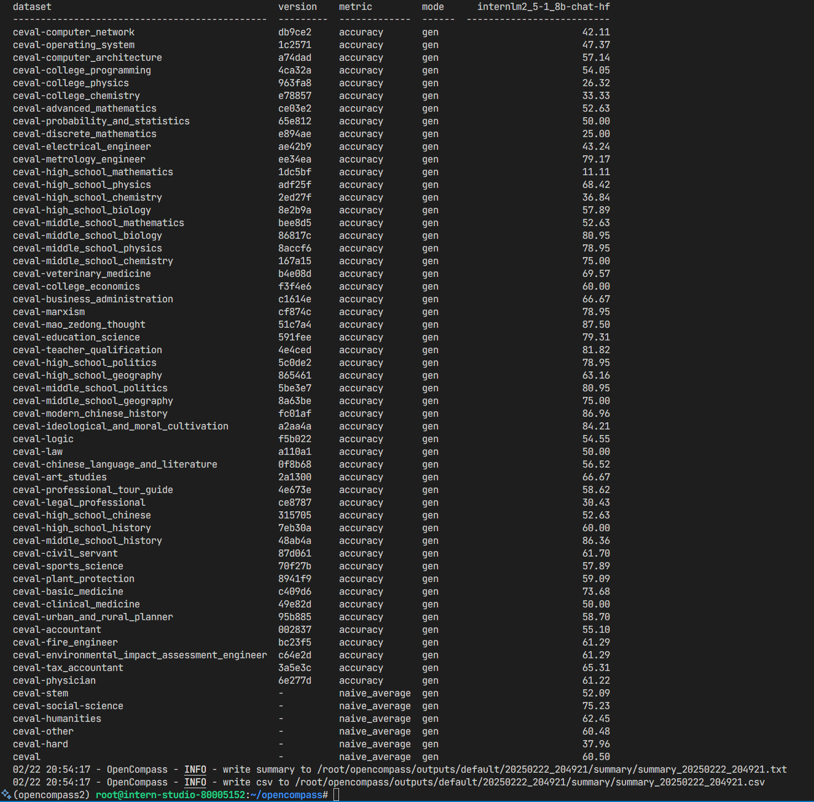Place cursor in the terminal prompt input
This screenshot has width=814, height=802.
pyautogui.click(x=336, y=795)
